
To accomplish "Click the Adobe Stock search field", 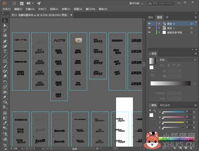I will pos(163,3).
